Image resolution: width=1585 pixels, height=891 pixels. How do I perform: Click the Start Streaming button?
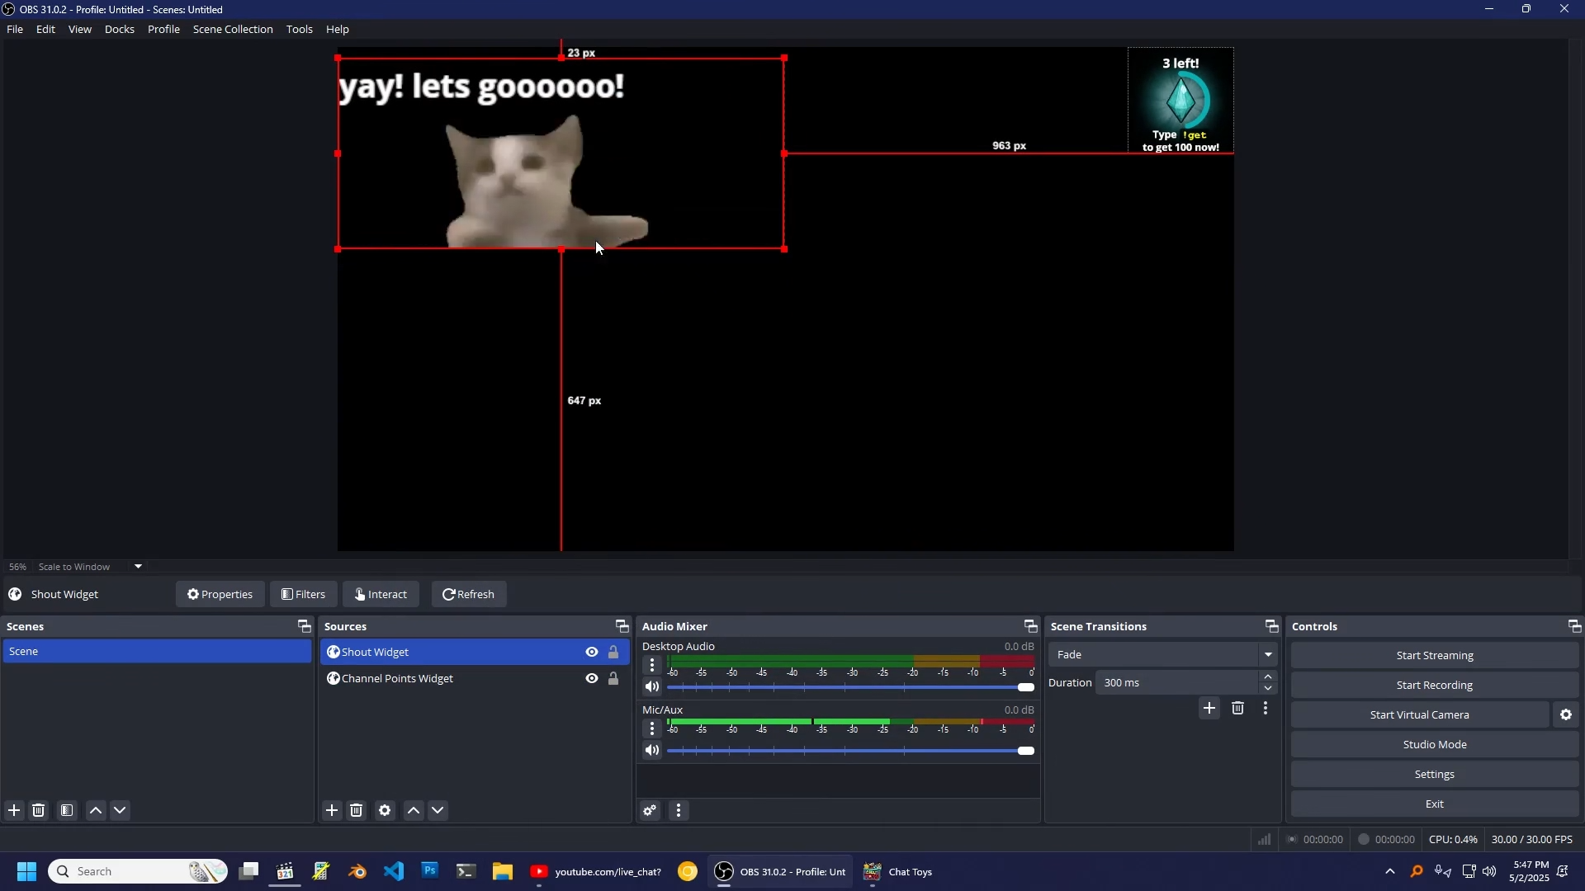pyautogui.click(x=1434, y=656)
